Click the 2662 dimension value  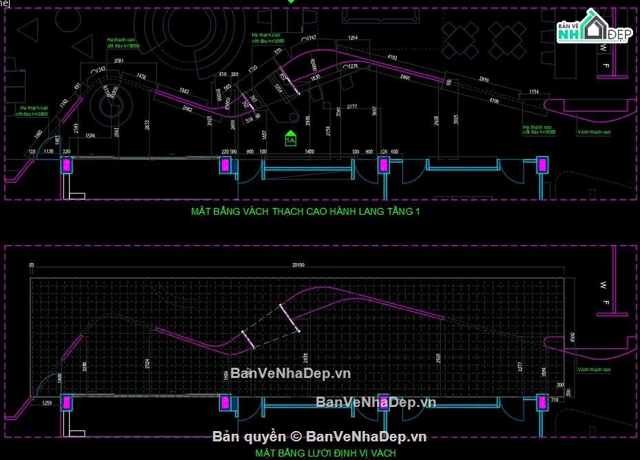click(x=188, y=109)
